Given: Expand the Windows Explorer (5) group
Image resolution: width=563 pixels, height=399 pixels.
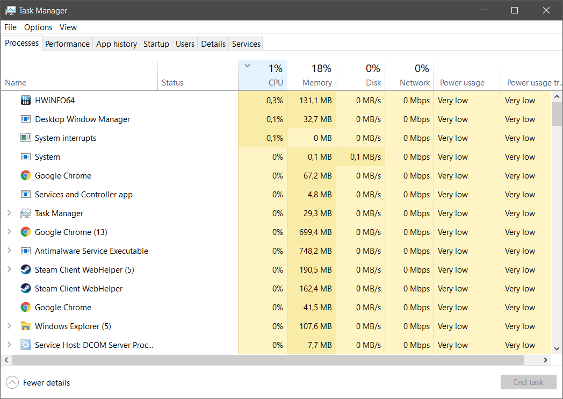Looking at the screenshot, I should (9, 326).
